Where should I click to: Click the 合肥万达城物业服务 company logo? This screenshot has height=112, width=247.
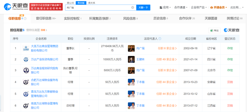coord(26,82)
